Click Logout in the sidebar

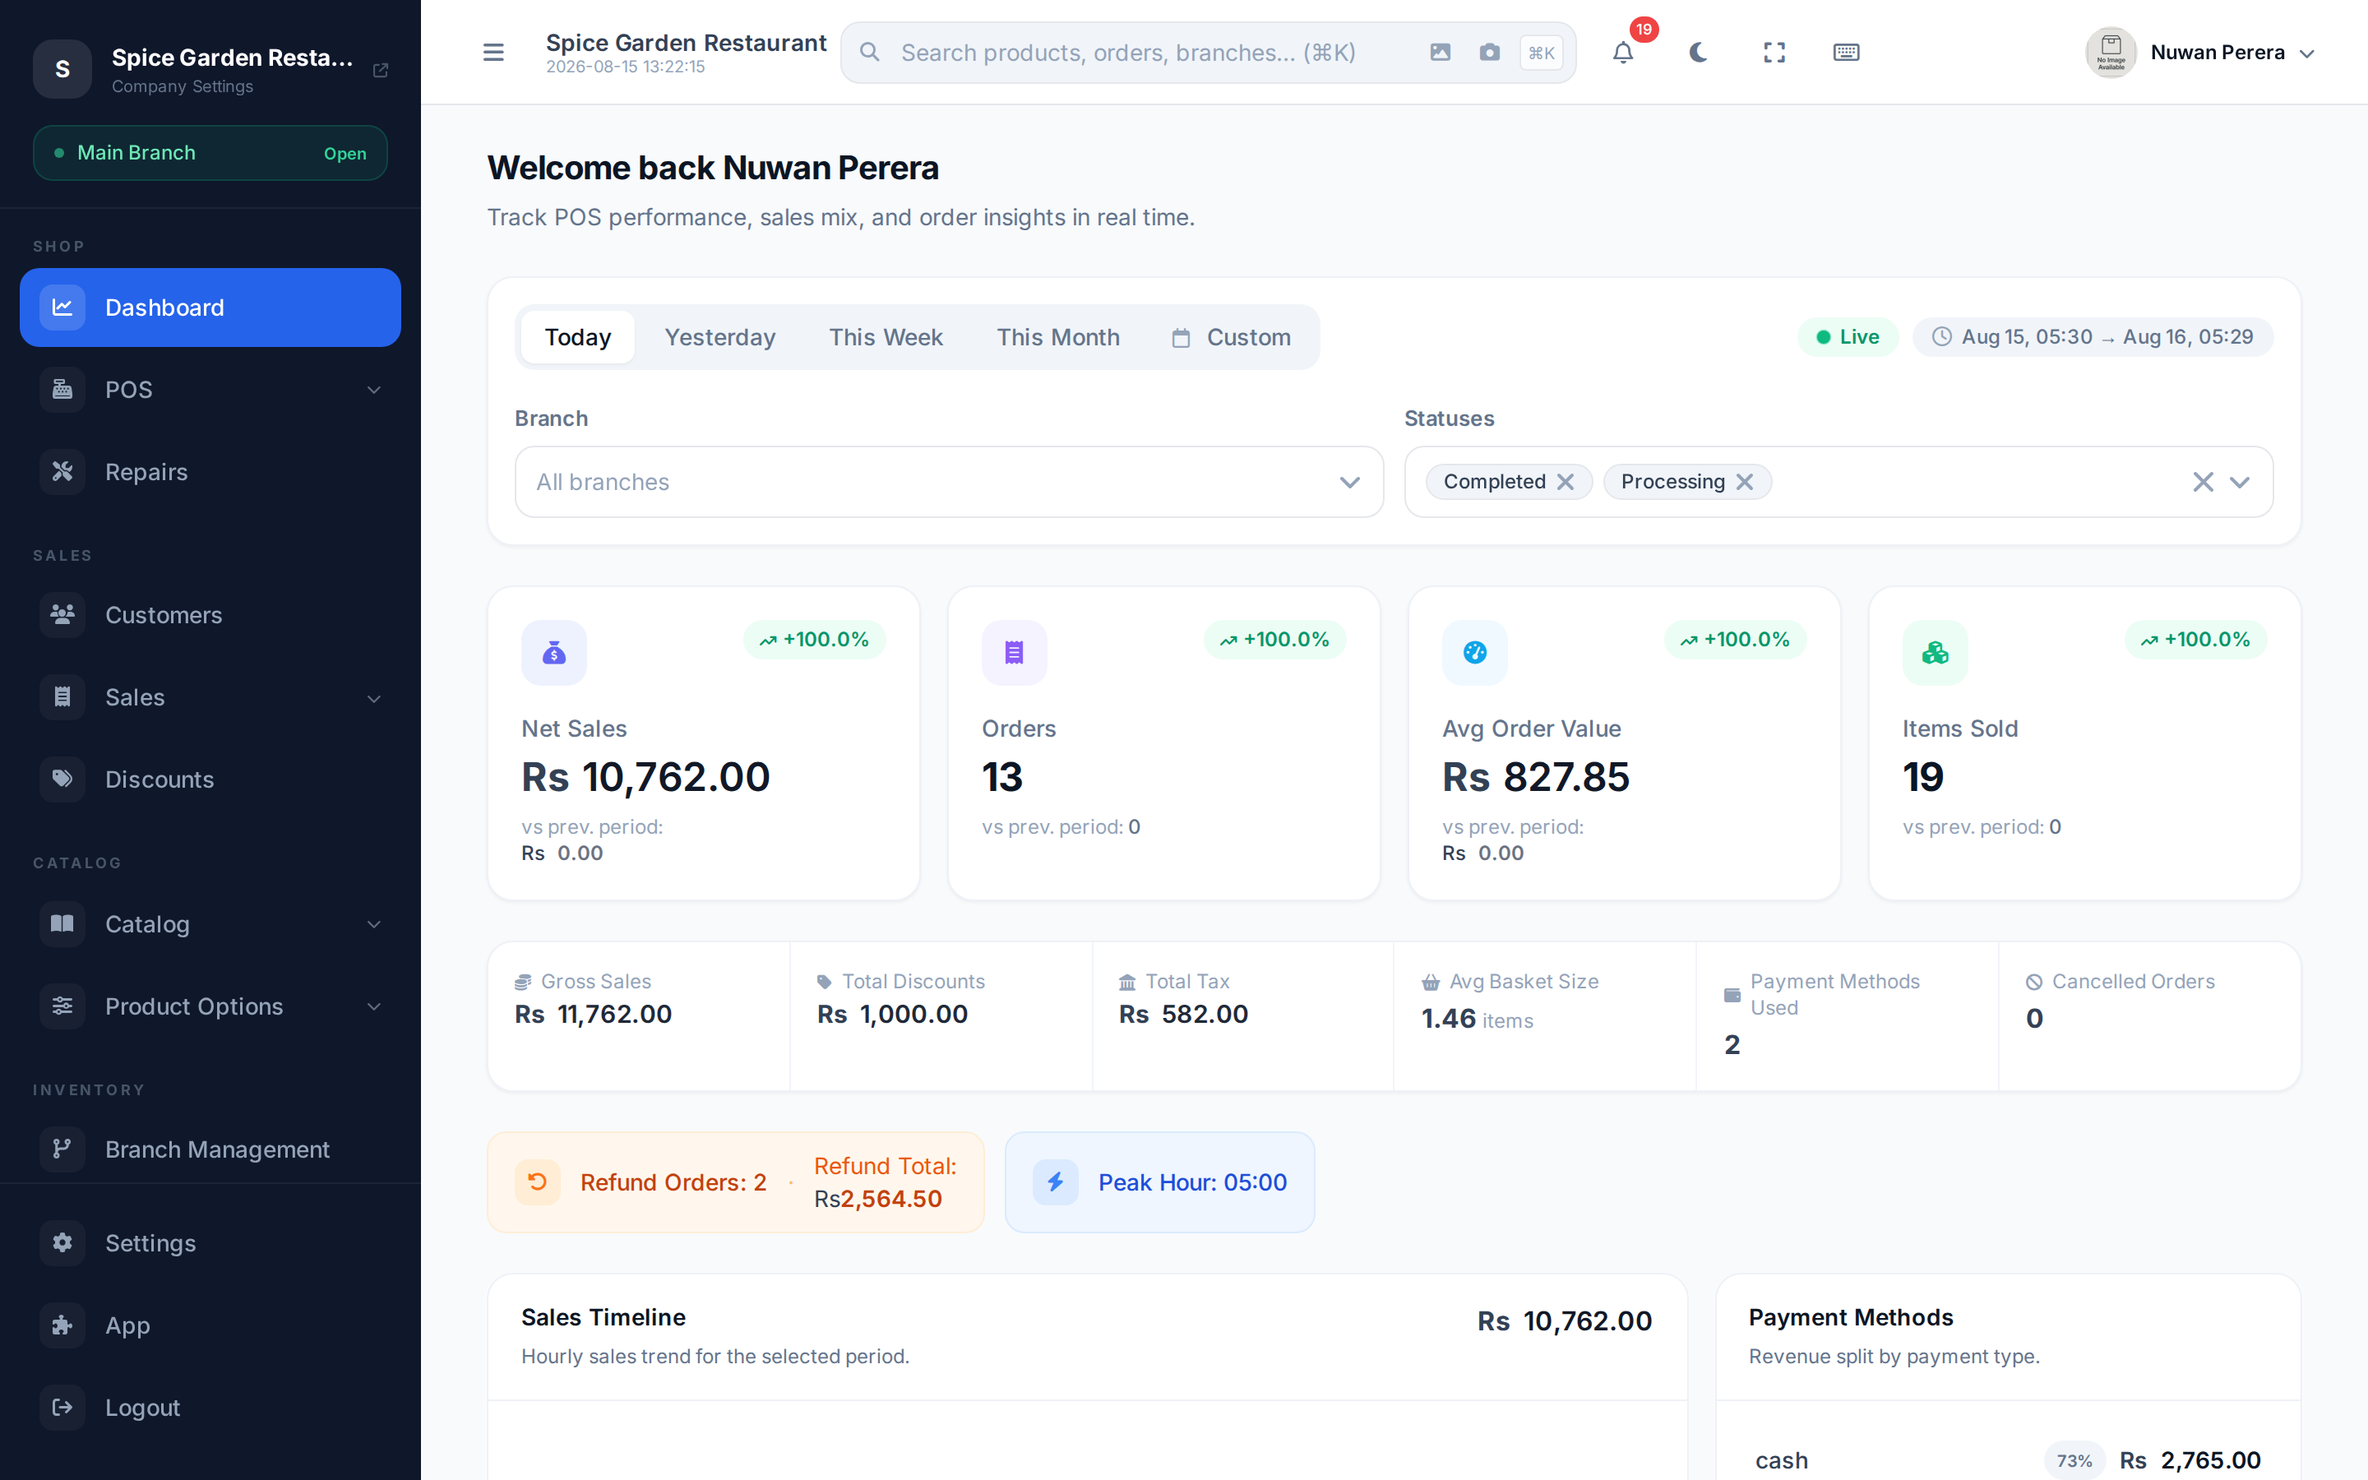(210, 1408)
